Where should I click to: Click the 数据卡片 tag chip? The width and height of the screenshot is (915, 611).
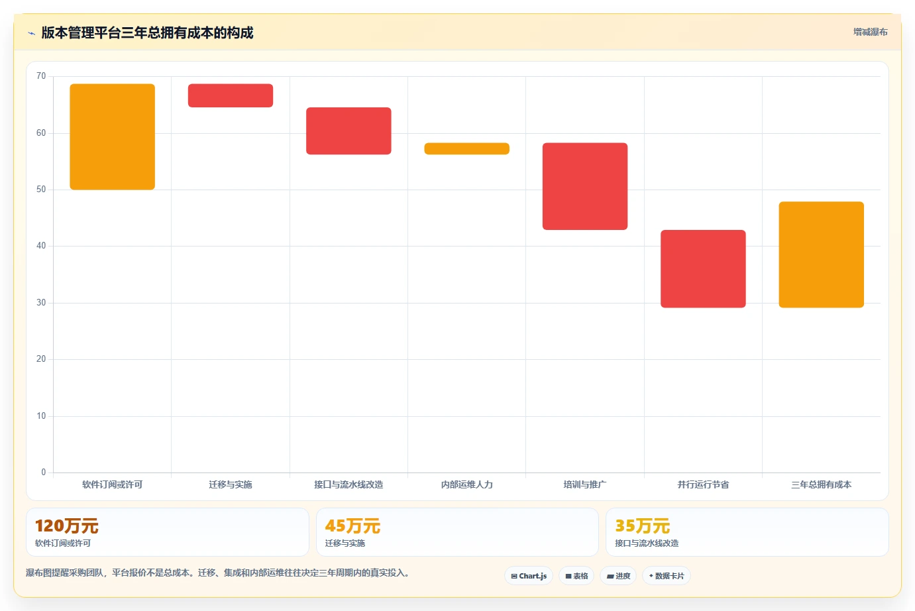coord(667,576)
